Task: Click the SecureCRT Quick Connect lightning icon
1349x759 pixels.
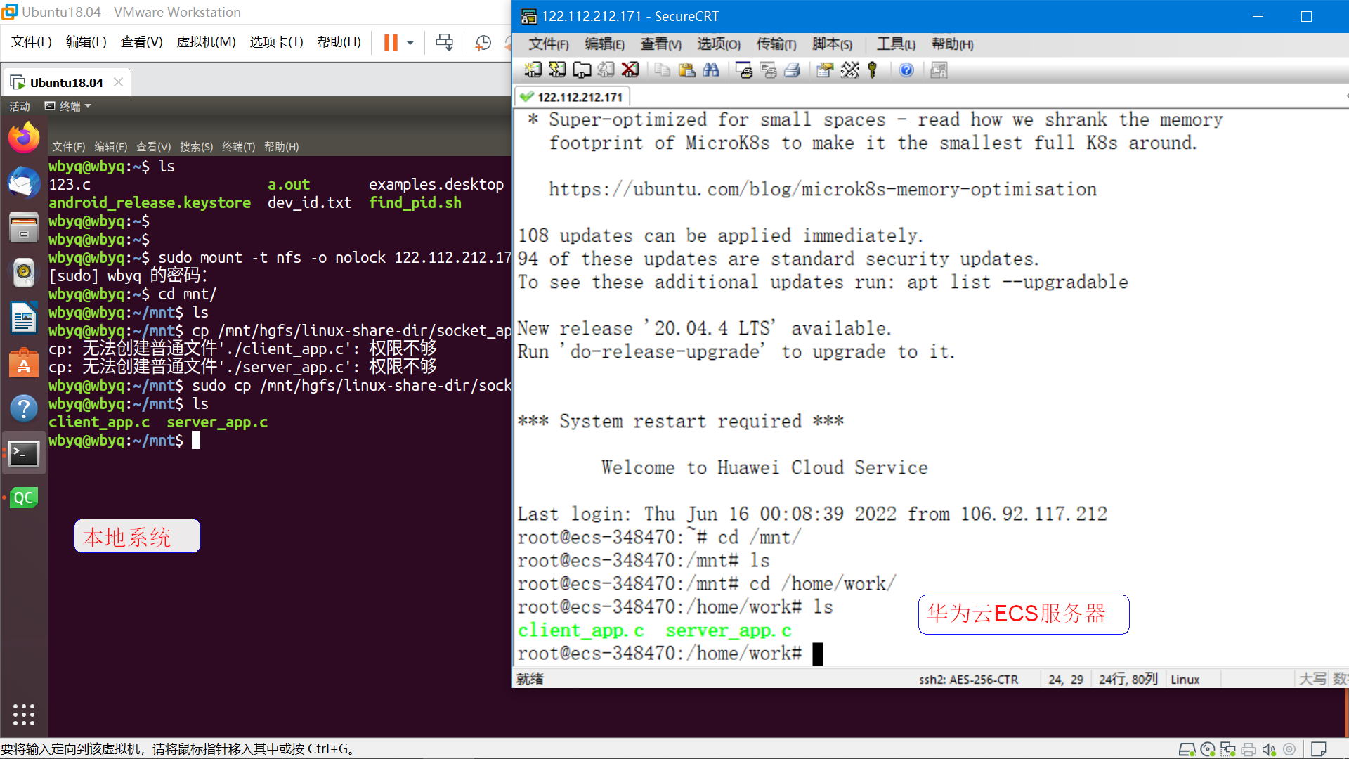Action: pyautogui.click(x=557, y=70)
